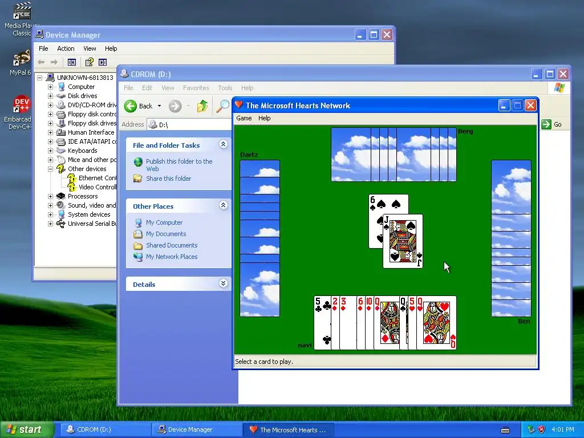This screenshot has height=438, width=584.
Task: Open the View menu in Device Manager
Action: tap(90, 48)
